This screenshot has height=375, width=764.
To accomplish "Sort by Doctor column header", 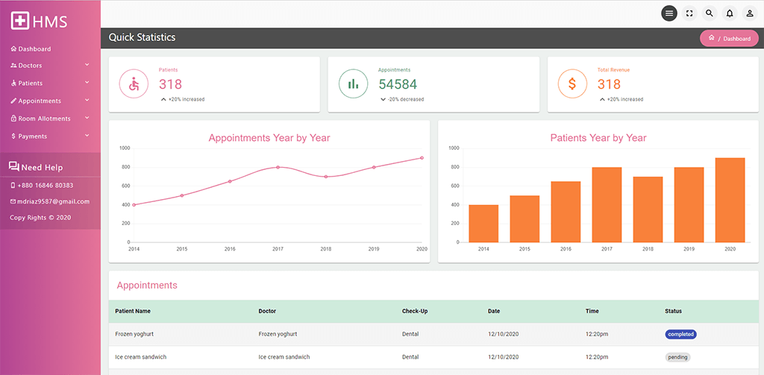I will 268,311.
